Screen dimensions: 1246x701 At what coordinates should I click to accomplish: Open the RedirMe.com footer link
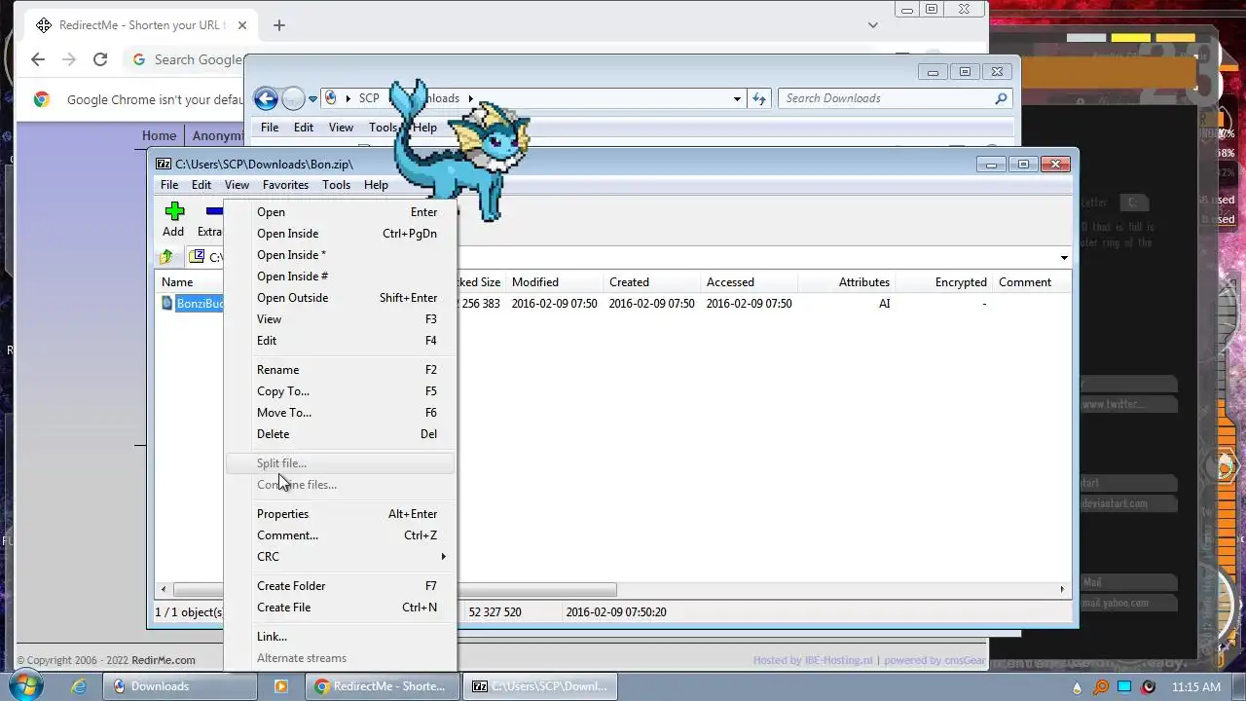tap(164, 660)
